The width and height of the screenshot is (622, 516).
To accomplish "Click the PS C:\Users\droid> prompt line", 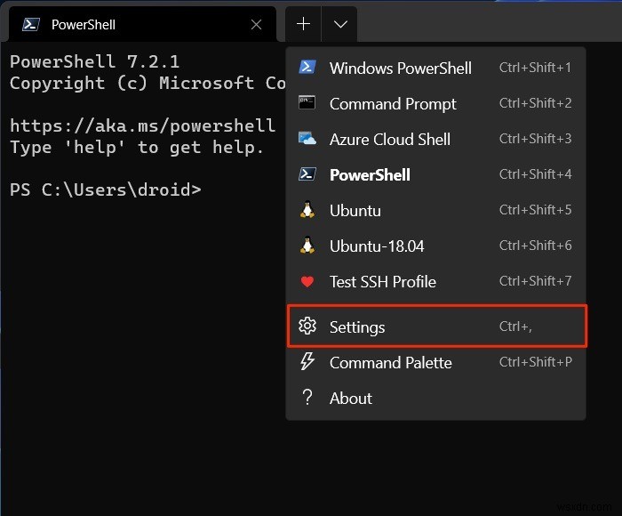I will [105, 189].
